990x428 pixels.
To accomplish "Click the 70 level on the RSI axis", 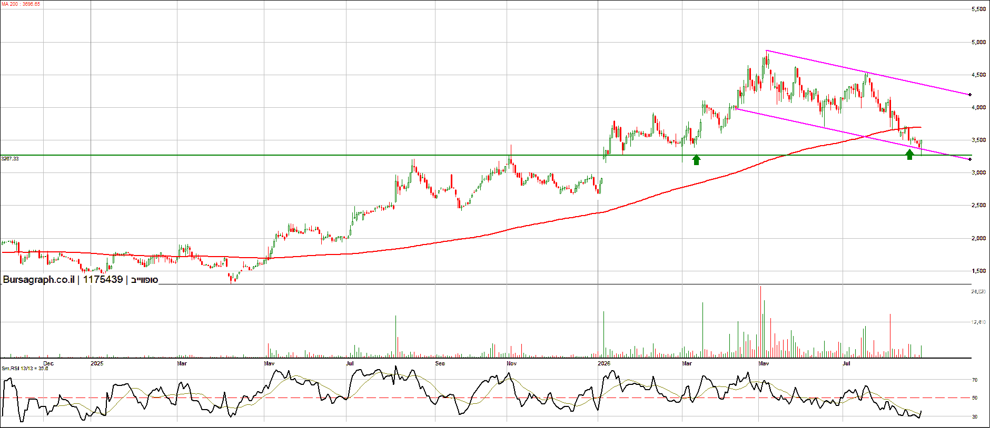I will 975,380.
